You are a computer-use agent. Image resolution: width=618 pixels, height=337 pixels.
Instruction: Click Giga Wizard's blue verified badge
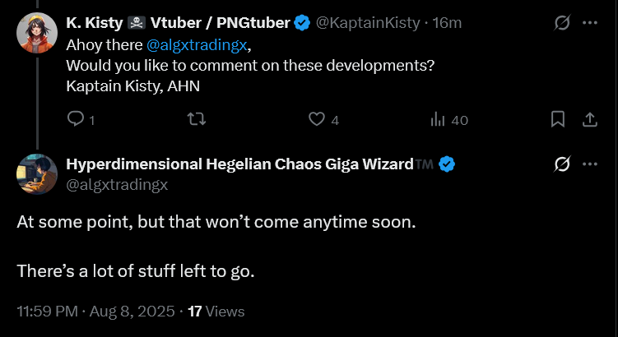(x=447, y=164)
